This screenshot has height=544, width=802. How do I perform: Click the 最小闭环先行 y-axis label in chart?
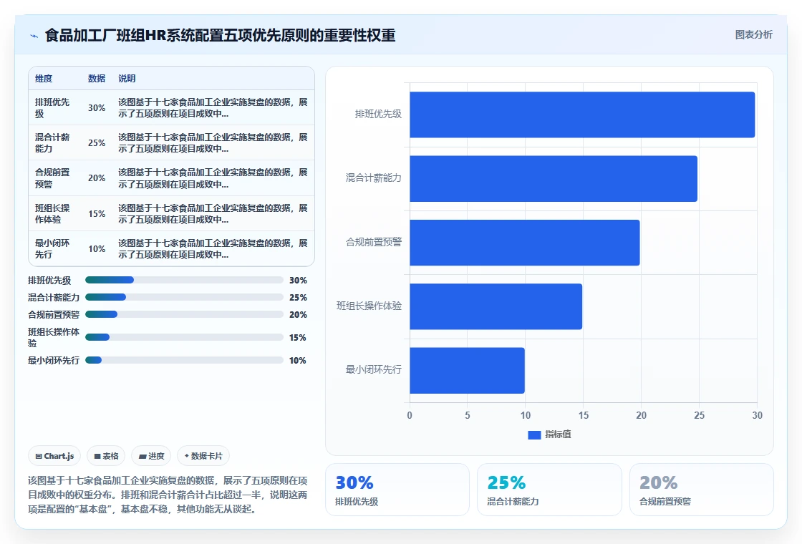pyautogui.click(x=373, y=369)
